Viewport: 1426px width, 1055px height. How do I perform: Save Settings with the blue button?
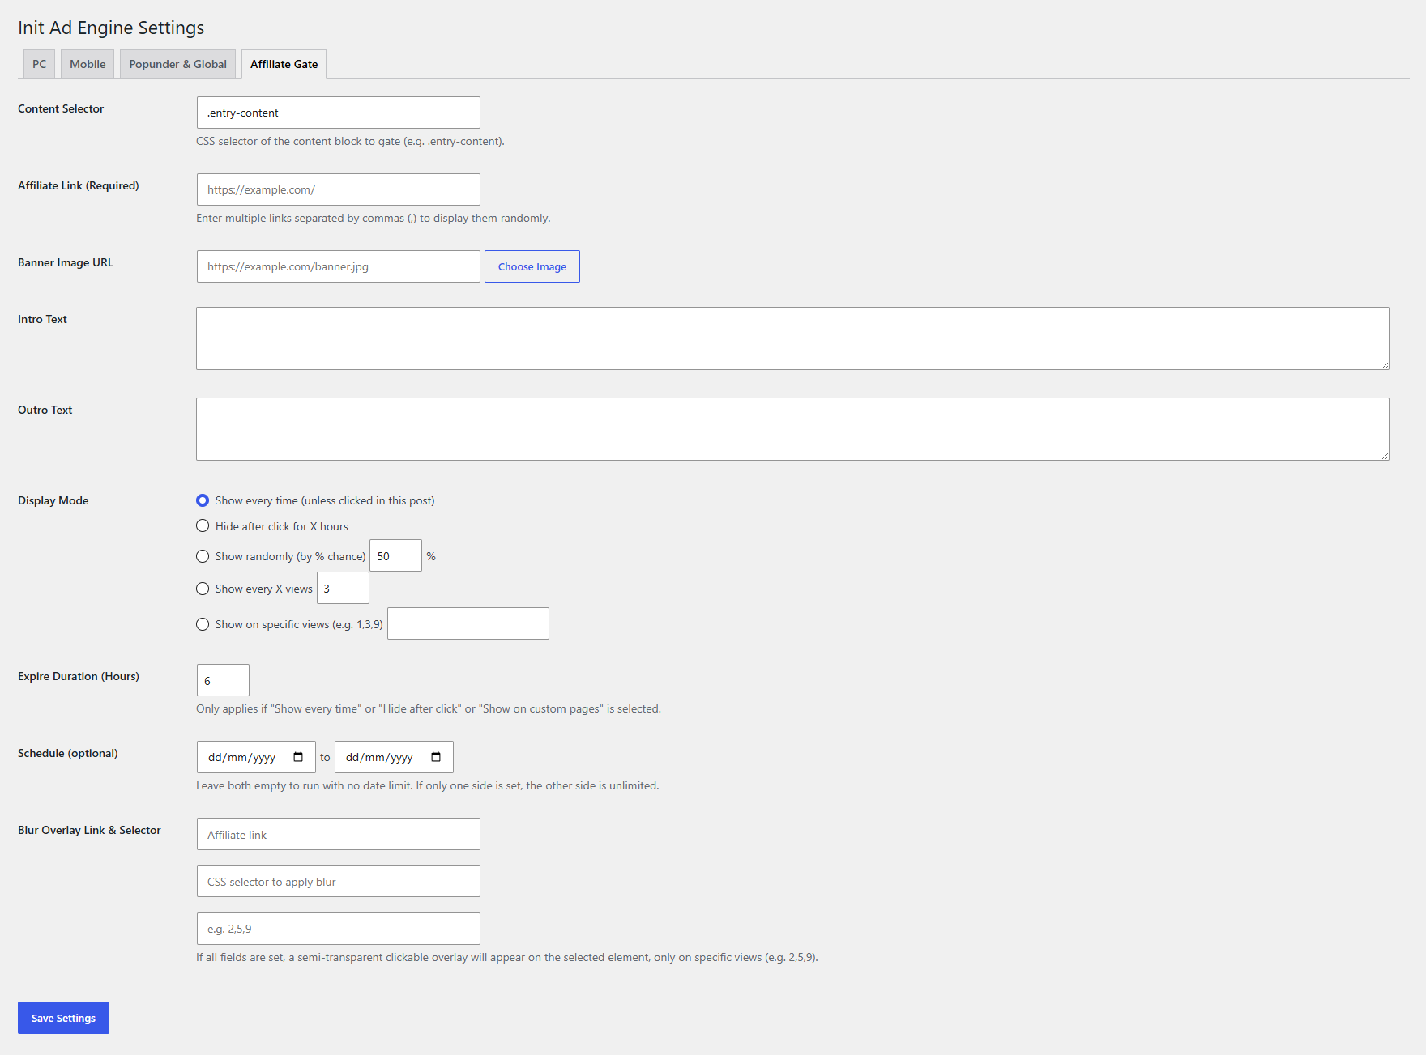pos(63,1018)
